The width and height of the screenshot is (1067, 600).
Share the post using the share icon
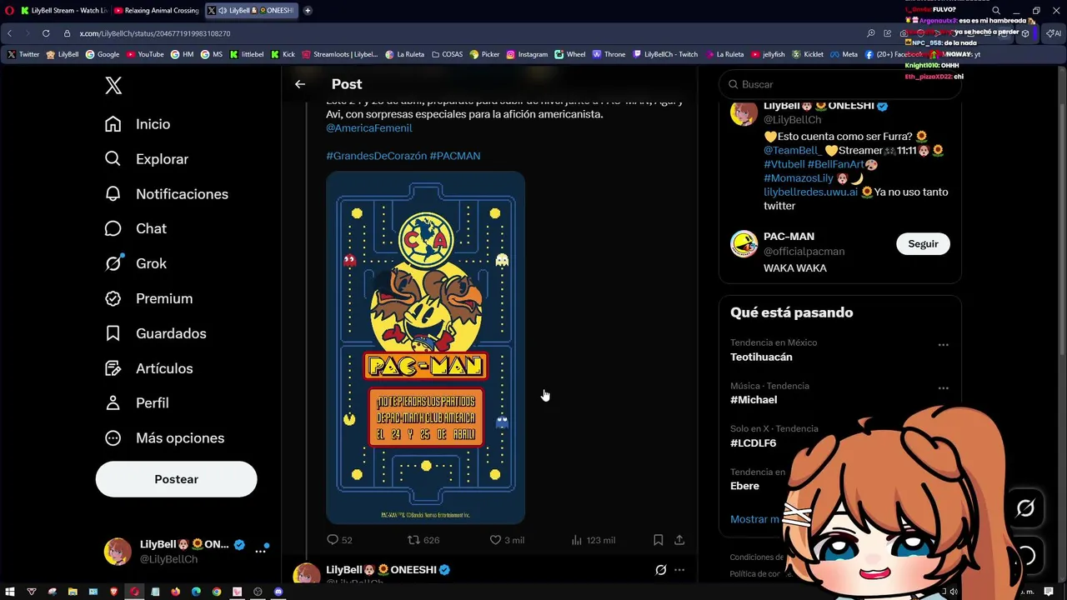pos(679,540)
